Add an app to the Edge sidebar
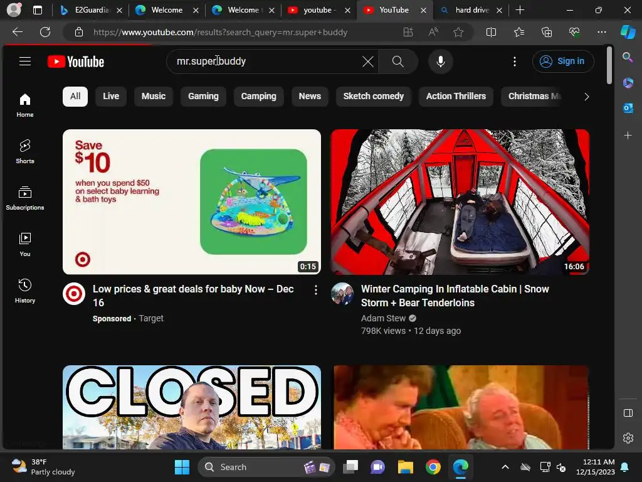 (628, 136)
